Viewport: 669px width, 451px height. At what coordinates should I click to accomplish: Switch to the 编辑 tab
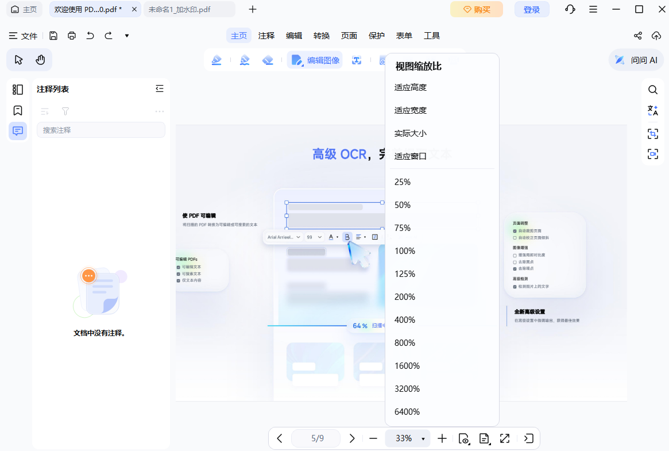click(x=294, y=36)
